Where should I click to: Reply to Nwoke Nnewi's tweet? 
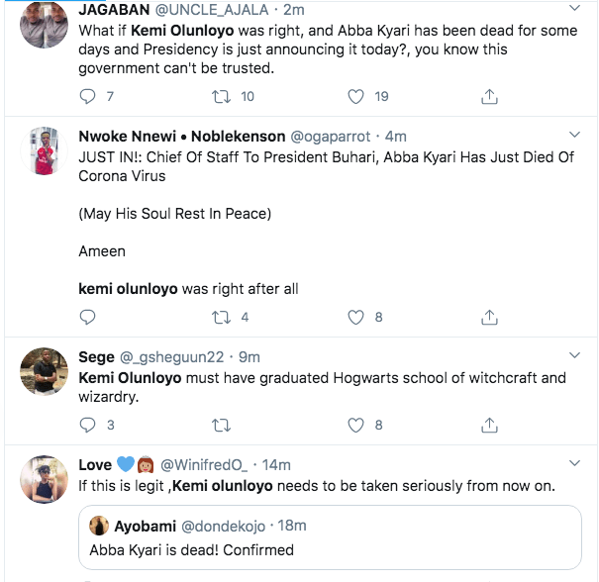point(87,318)
